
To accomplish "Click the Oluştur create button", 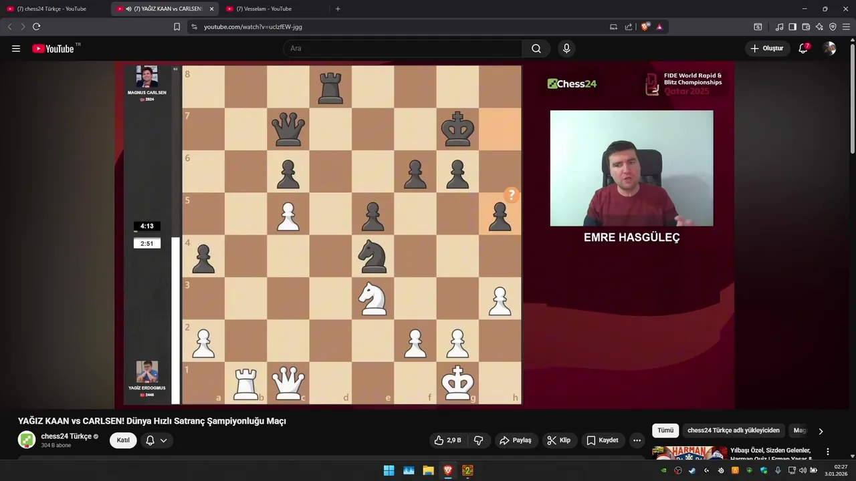I will click(766, 49).
